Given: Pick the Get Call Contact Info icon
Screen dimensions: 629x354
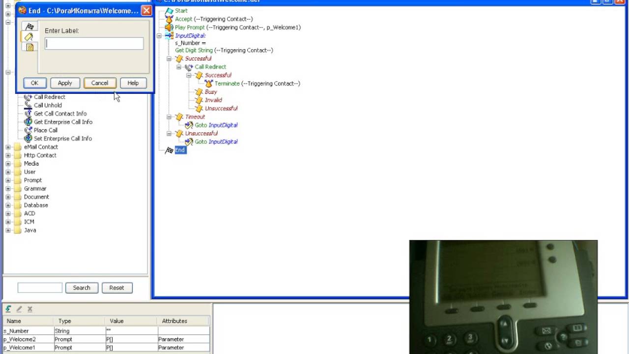Looking at the screenshot, I should (28, 114).
